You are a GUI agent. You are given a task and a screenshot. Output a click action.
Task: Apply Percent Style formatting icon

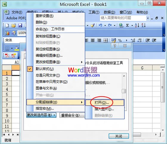pyautogui.click(x=120, y=41)
